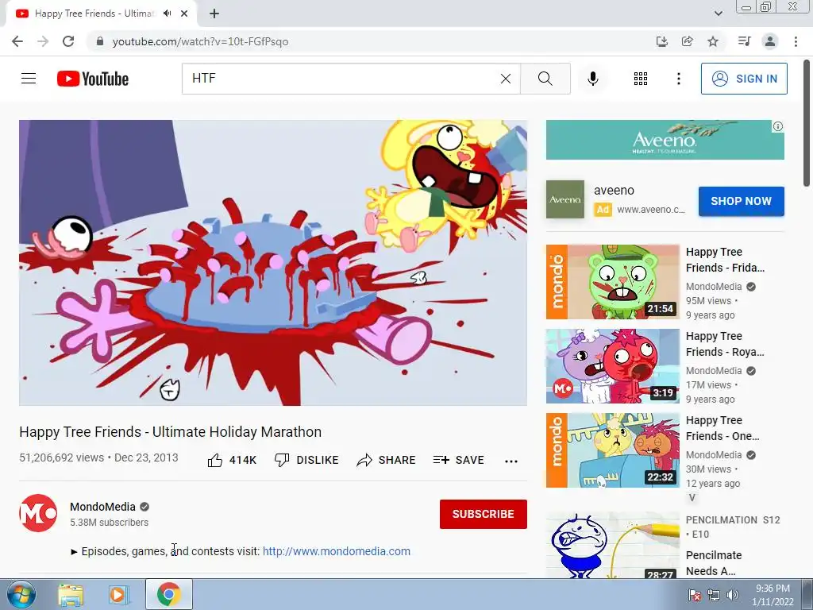813x610 pixels.
Task: Click the Aveeno banner advertisement image
Action: 665,140
